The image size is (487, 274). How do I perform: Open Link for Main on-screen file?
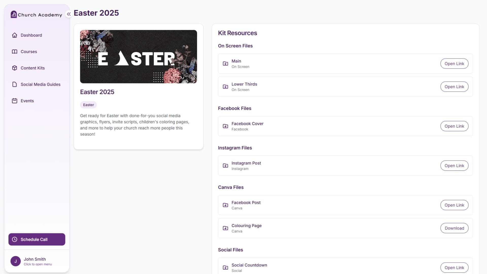point(454,64)
